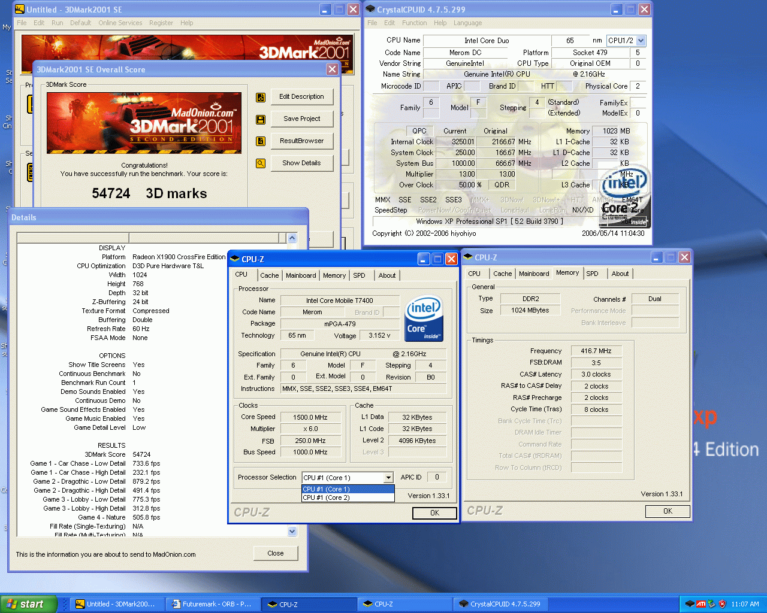Click the QPC button in CrystalCPUID
Viewport: 767px width, 613px height.
click(419, 131)
